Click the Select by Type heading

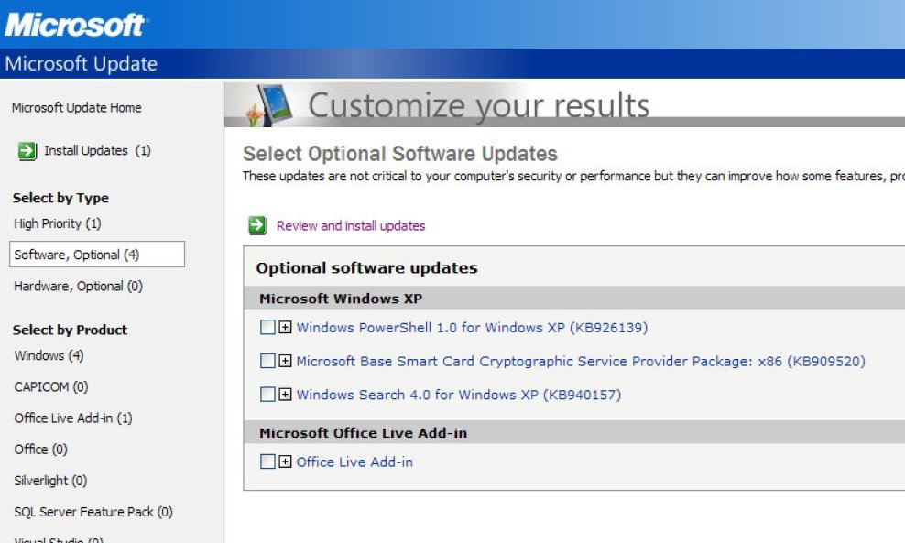click(x=60, y=198)
